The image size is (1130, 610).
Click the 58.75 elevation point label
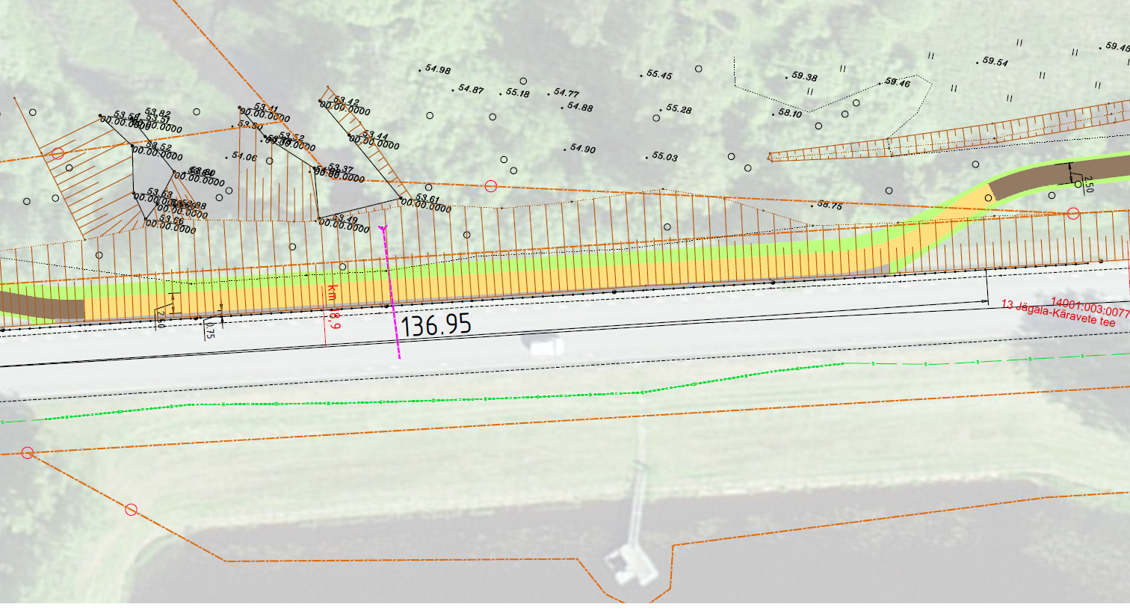pyautogui.click(x=830, y=205)
